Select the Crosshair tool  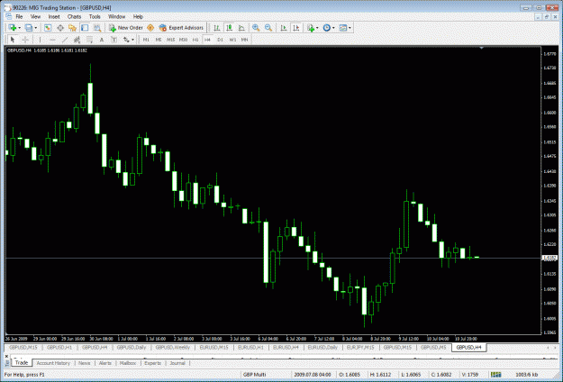coord(25,40)
